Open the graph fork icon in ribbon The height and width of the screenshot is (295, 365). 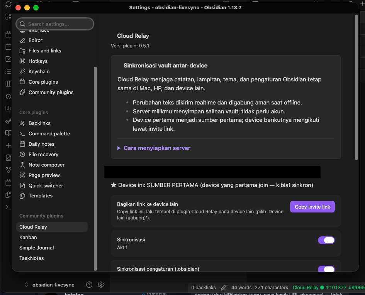[x=8, y=170]
